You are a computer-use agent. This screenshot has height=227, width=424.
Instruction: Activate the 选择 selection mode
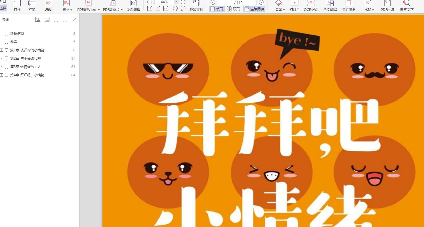pos(3,8)
